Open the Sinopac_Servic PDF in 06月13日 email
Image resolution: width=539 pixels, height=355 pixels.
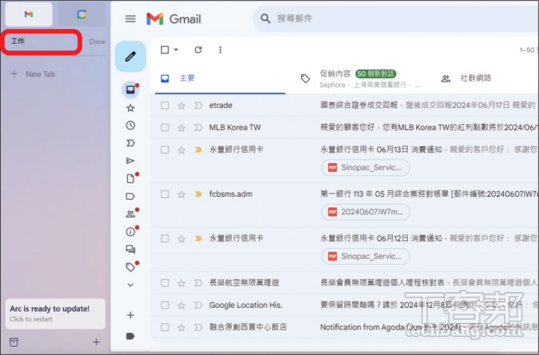click(365, 168)
